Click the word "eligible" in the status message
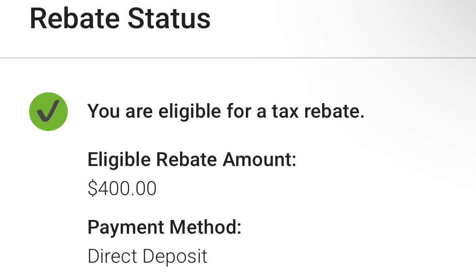Viewport: 476px width, 276px height. coord(187,111)
